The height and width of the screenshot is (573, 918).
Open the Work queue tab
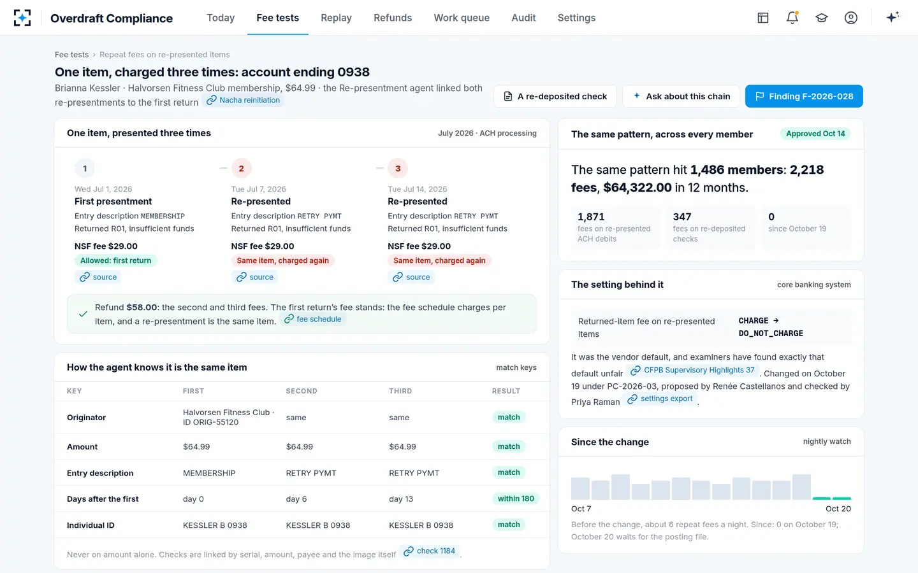(x=462, y=18)
